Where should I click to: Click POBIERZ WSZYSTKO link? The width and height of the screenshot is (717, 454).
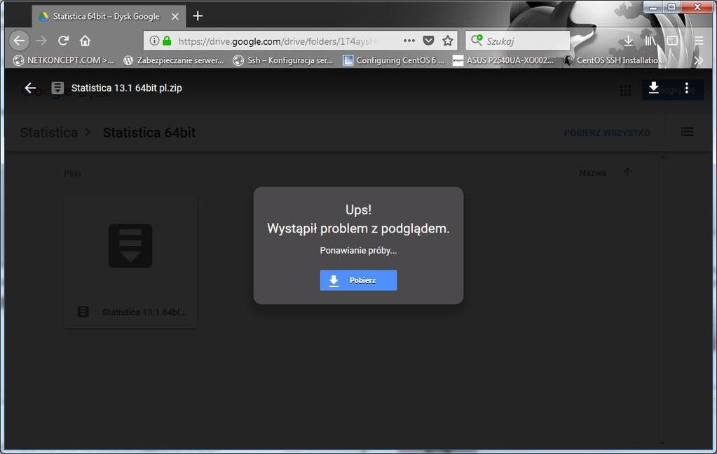(x=607, y=133)
